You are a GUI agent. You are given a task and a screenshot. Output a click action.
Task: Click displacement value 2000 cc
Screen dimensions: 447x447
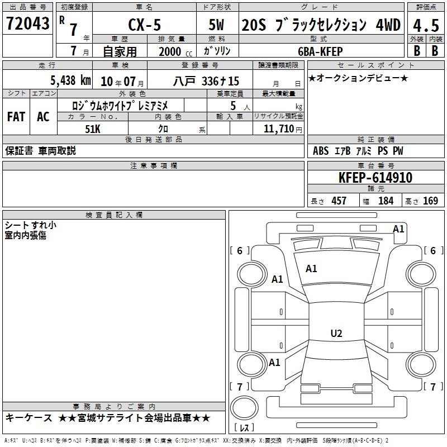(x=175, y=51)
